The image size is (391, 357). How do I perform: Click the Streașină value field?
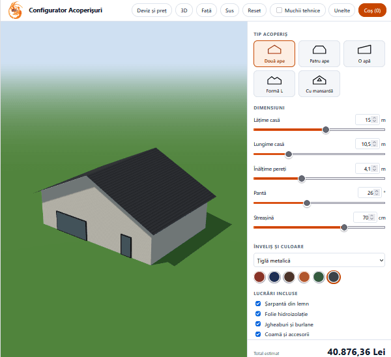(365, 218)
